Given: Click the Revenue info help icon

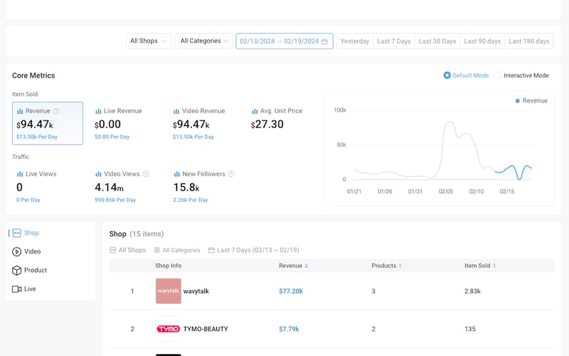Looking at the screenshot, I should click(x=56, y=111).
